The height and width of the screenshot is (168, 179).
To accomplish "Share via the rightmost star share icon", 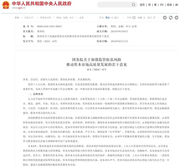I will (176, 18).
